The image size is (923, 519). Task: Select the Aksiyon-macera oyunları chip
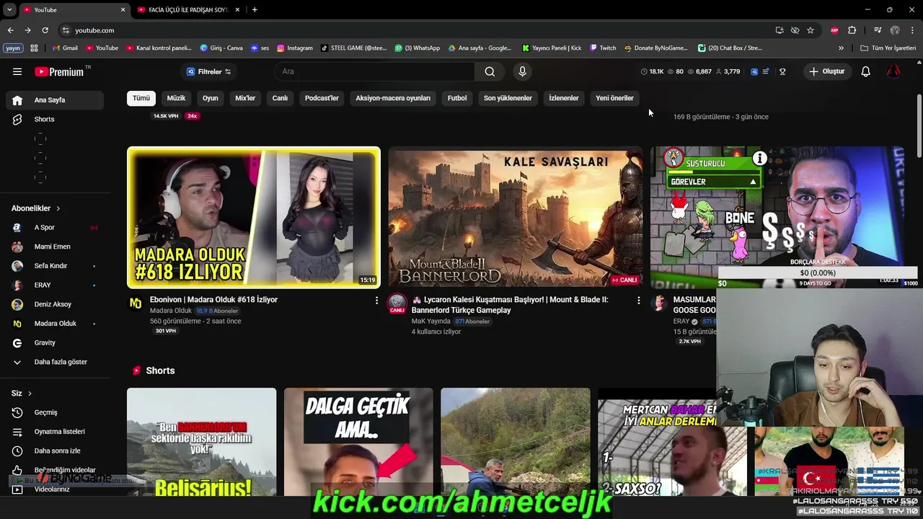[393, 98]
